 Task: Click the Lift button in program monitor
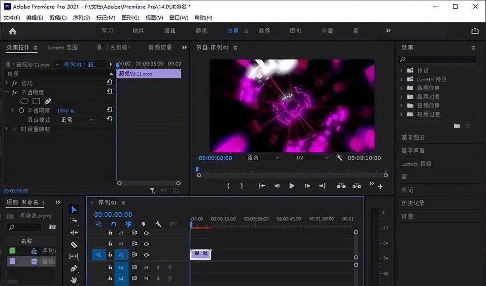pos(341,186)
